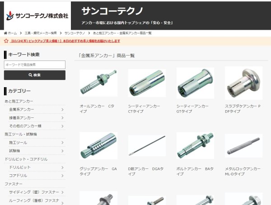Image resolution: width=271 pixels, height=205 pixels.
Task: Go to サンコーテクノ breadcrumb link
Action: pyautogui.click(x=75, y=33)
